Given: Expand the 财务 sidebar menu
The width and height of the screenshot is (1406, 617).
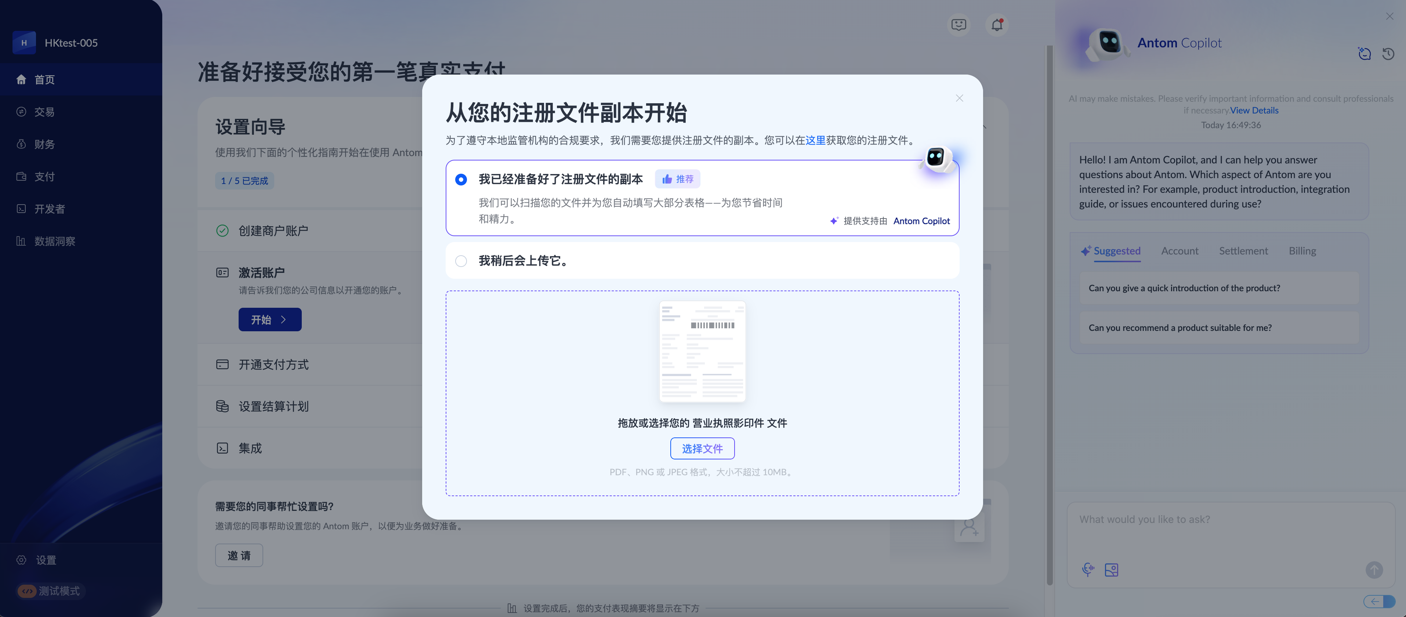Looking at the screenshot, I should [45, 144].
